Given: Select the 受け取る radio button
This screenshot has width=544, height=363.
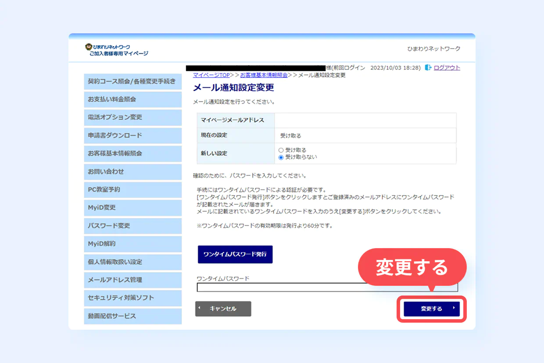Looking at the screenshot, I should 281,150.
